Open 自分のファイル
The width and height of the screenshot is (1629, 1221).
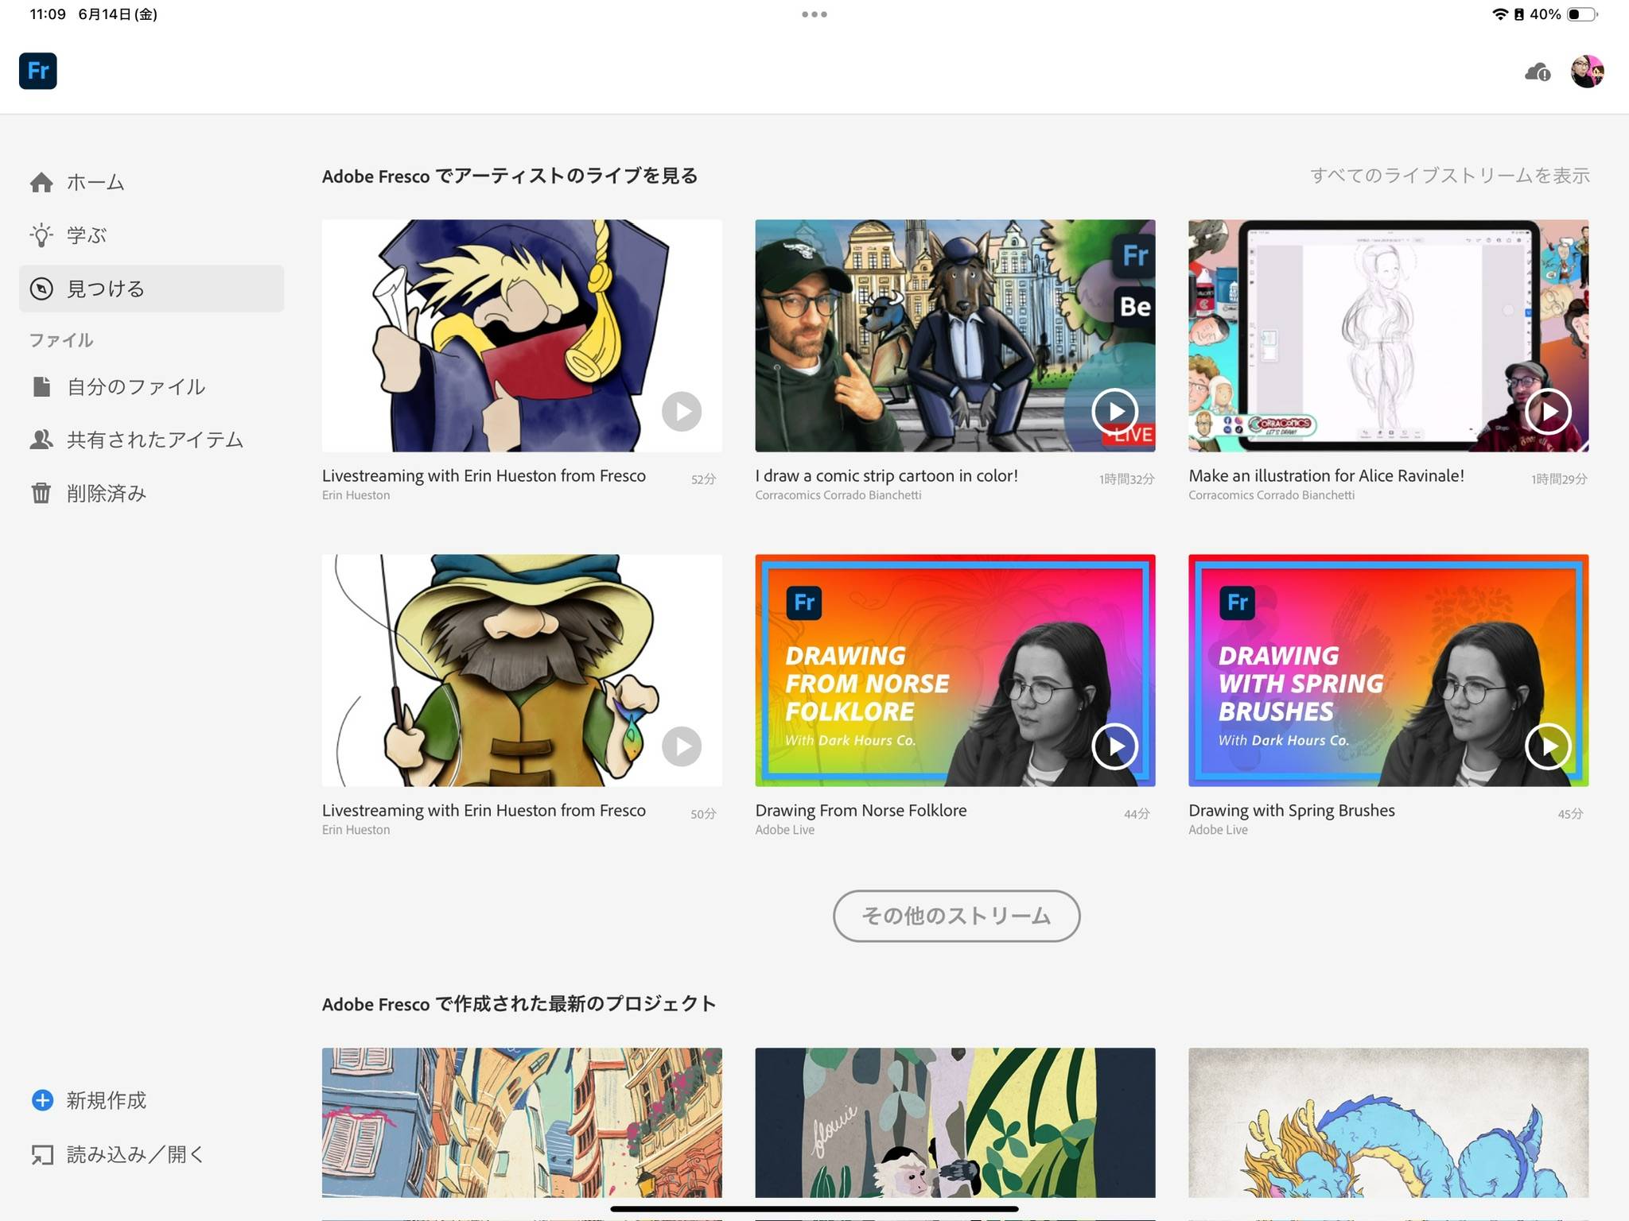[x=136, y=386]
